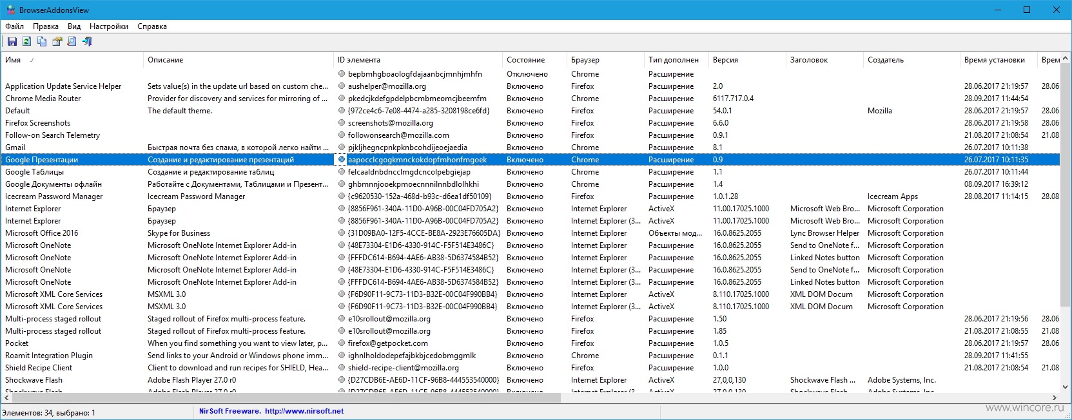Viewport: 1072px width, 420px height.
Task: Open the Вид menu
Action: [74, 26]
